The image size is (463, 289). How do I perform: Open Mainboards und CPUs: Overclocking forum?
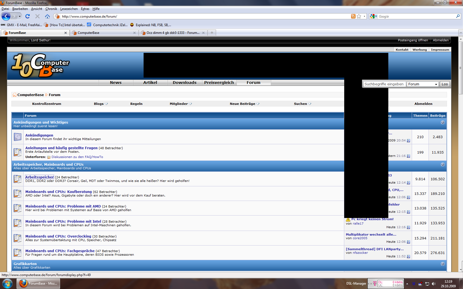tap(58, 236)
